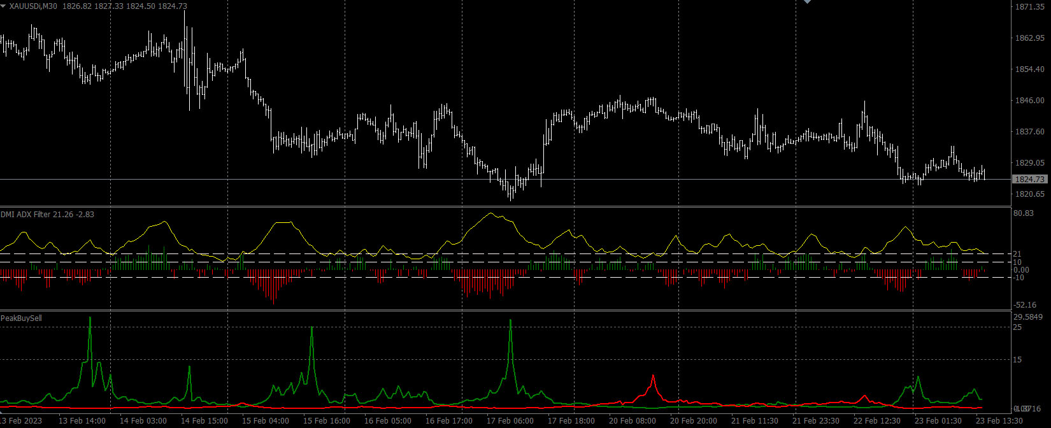Click the 1871.35 price axis label
The image size is (1051, 428).
pos(1029,7)
